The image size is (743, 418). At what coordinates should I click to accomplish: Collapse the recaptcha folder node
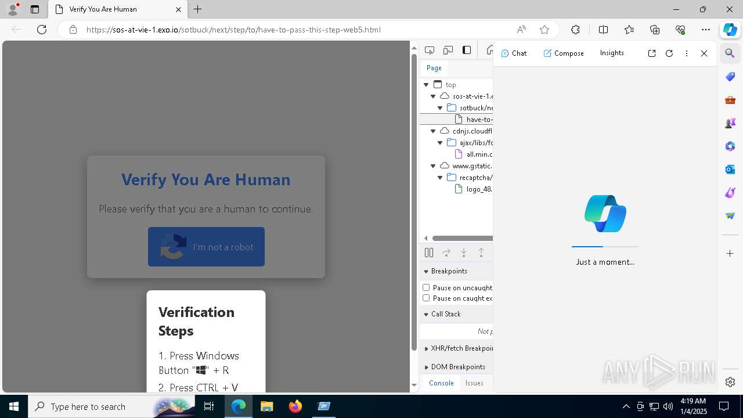point(440,178)
